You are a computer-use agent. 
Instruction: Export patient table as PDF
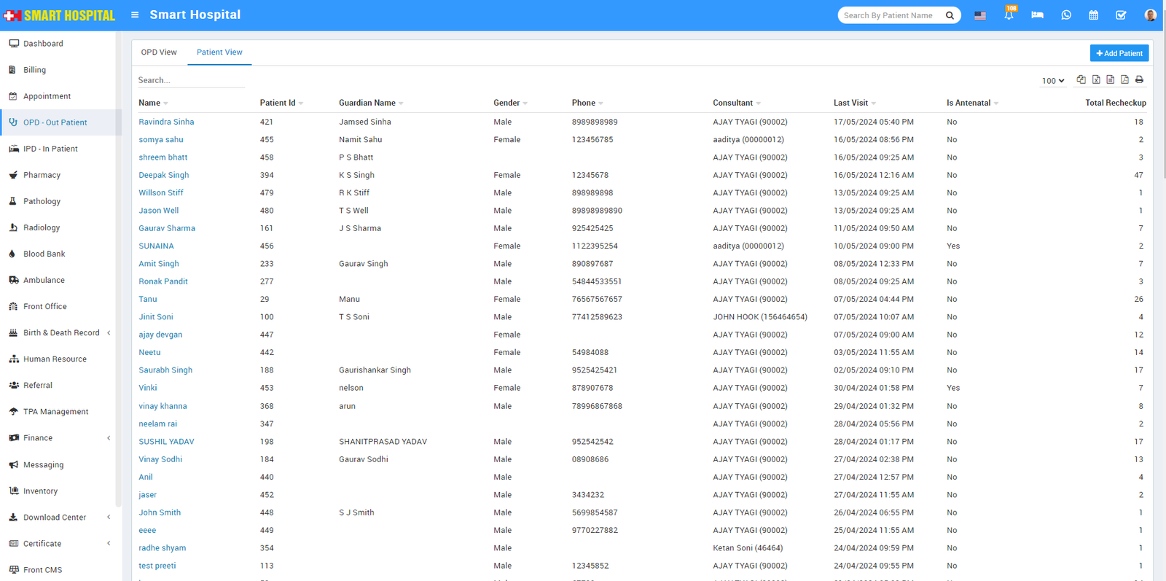click(x=1124, y=79)
